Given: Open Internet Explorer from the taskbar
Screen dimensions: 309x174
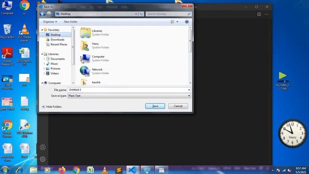Looking at the screenshot, I should (19, 170).
